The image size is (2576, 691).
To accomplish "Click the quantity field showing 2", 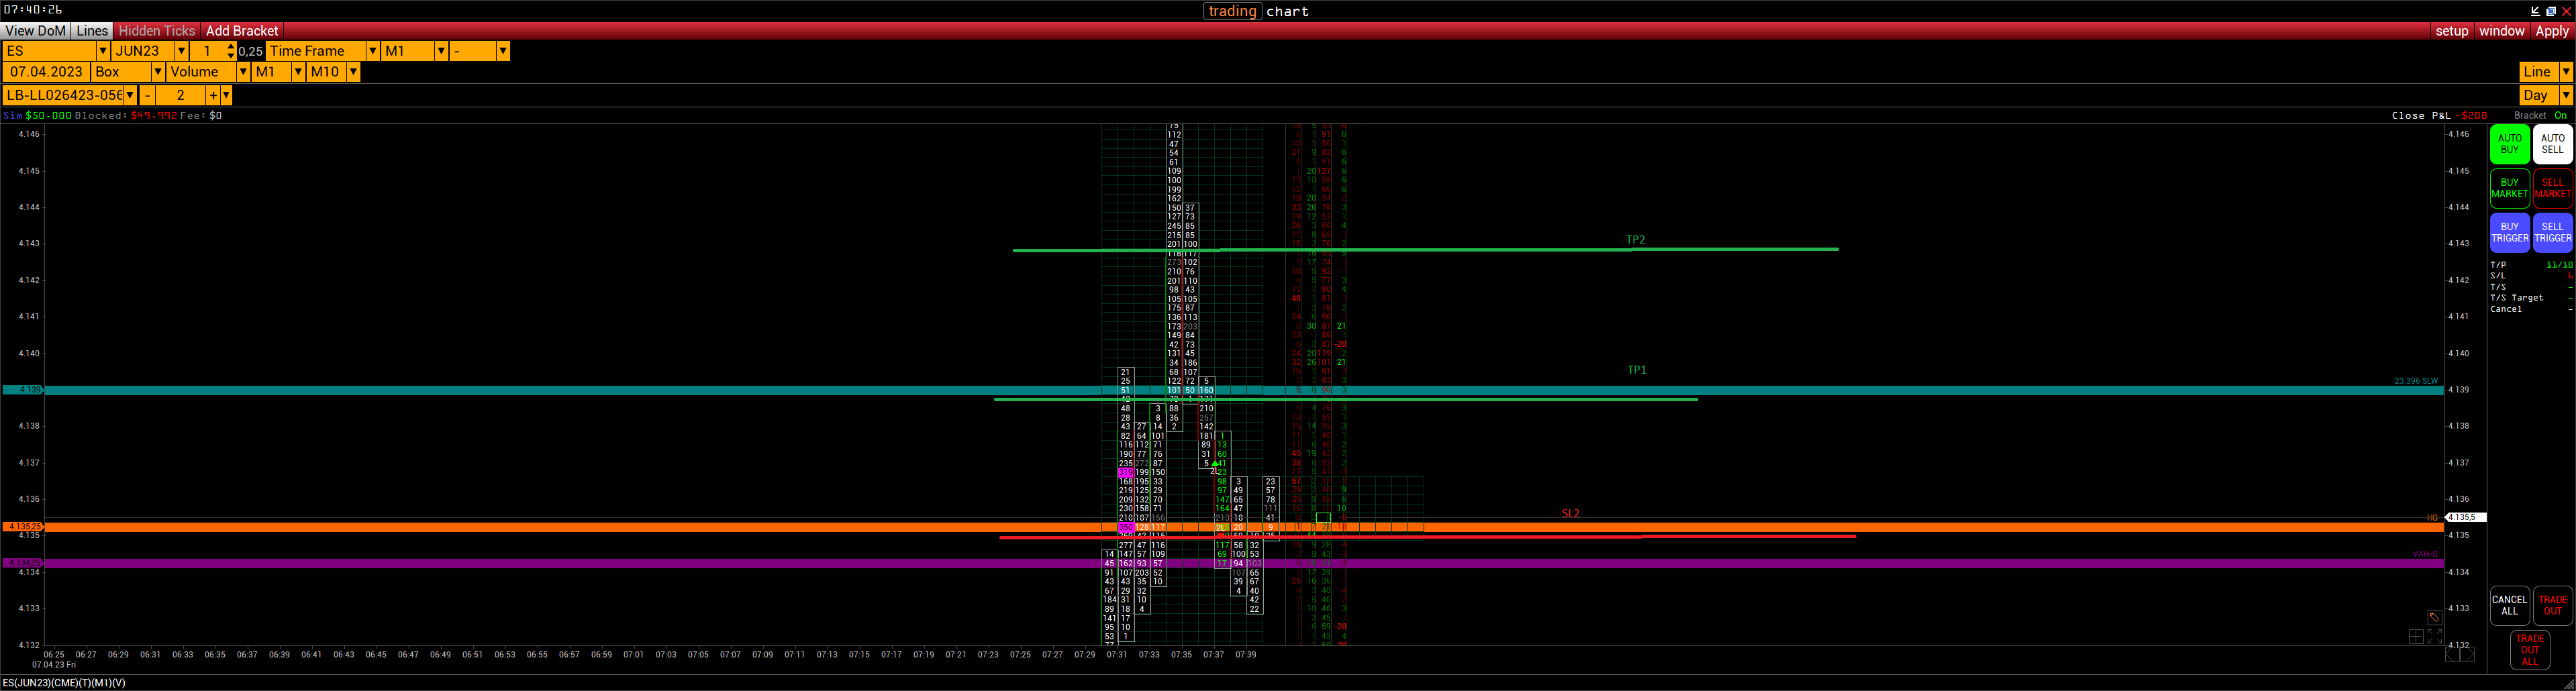I will (180, 95).
